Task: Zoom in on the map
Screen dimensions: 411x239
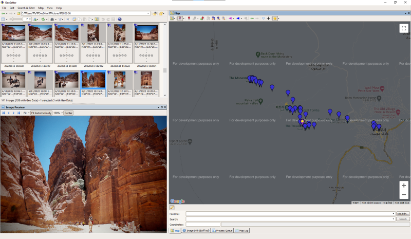Action: pos(404,185)
